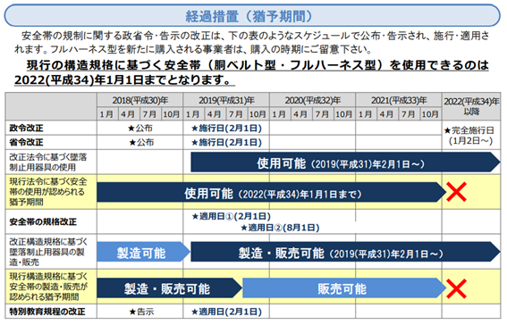
Task: Click ★告示 in the 特別教育規程の改正 row
Action: [x=141, y=312]
